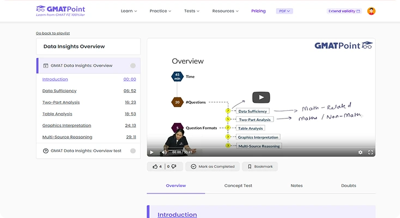The height and width of the screenshot is (218, 400).
Task: Mute the video with speaker icon
Action: click(164, 152)
